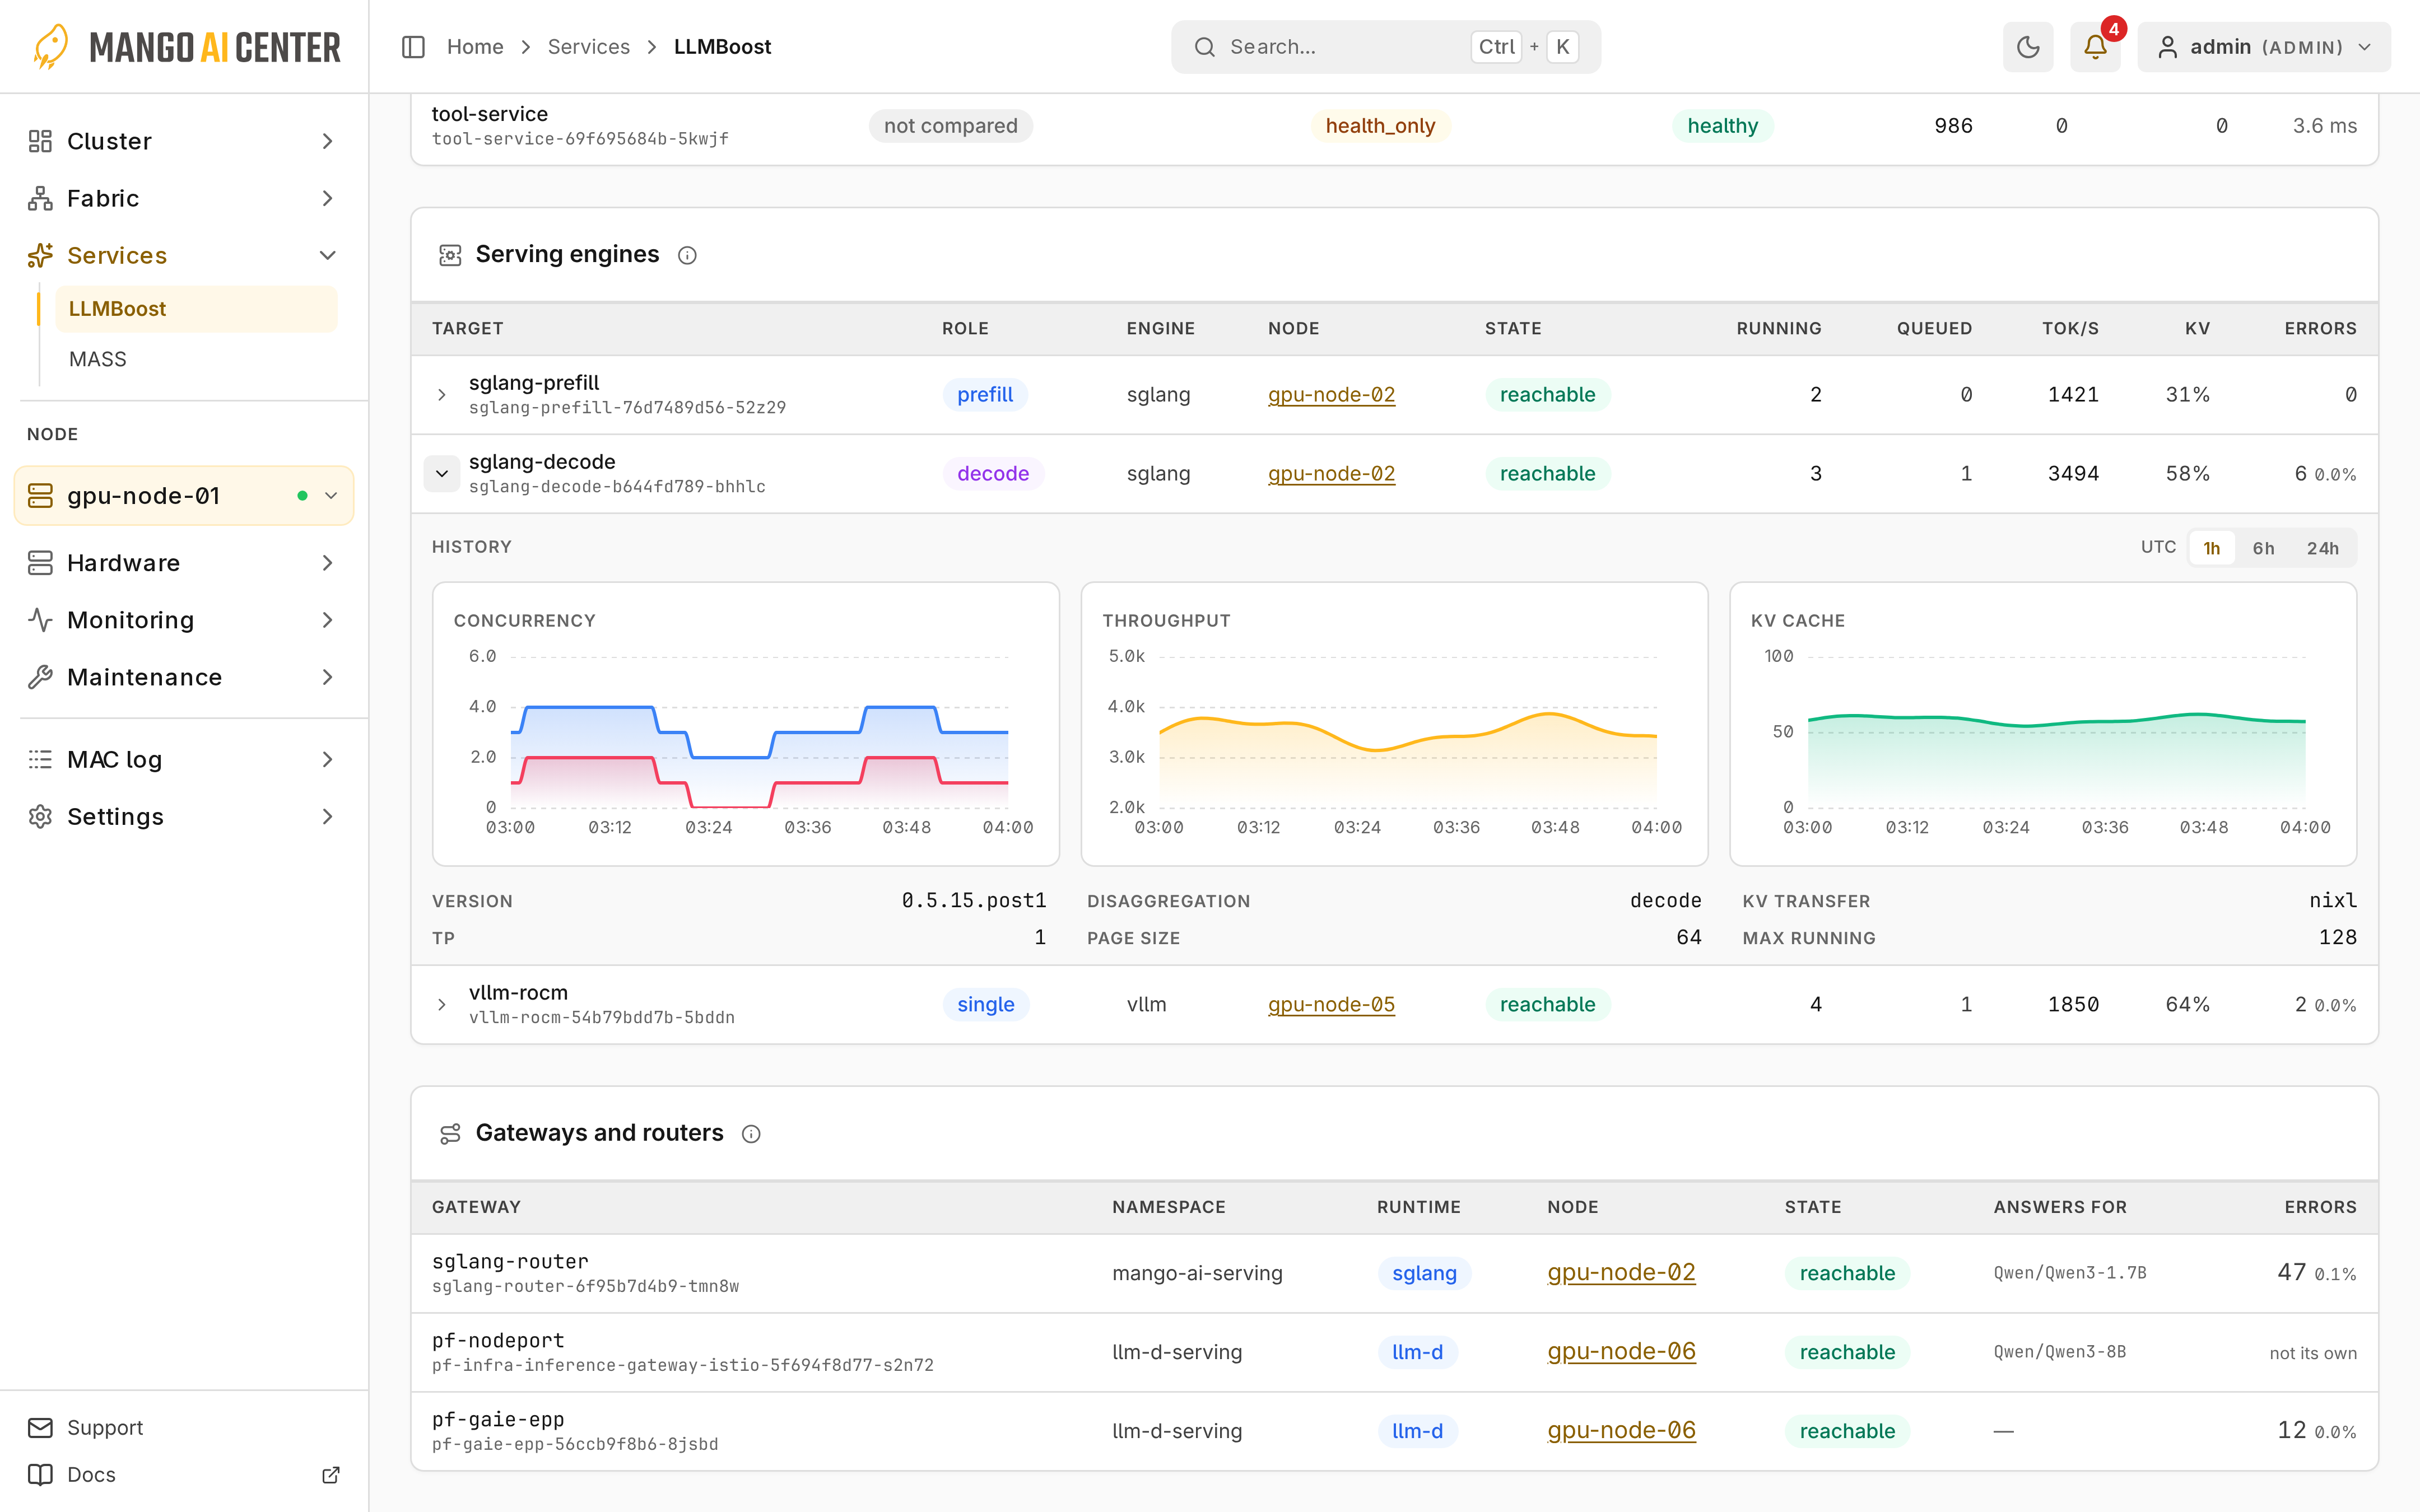Image resolution: width=2420 pixels, height=1512 pixels.
Task: Click the Mango AI Center rocket logo
Action: [x=50, y=47]
